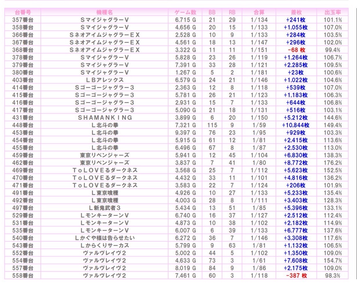The height and width of the screenshot is (287, 357).
Task: Click the red -68 枚 value
Action: 296,50
